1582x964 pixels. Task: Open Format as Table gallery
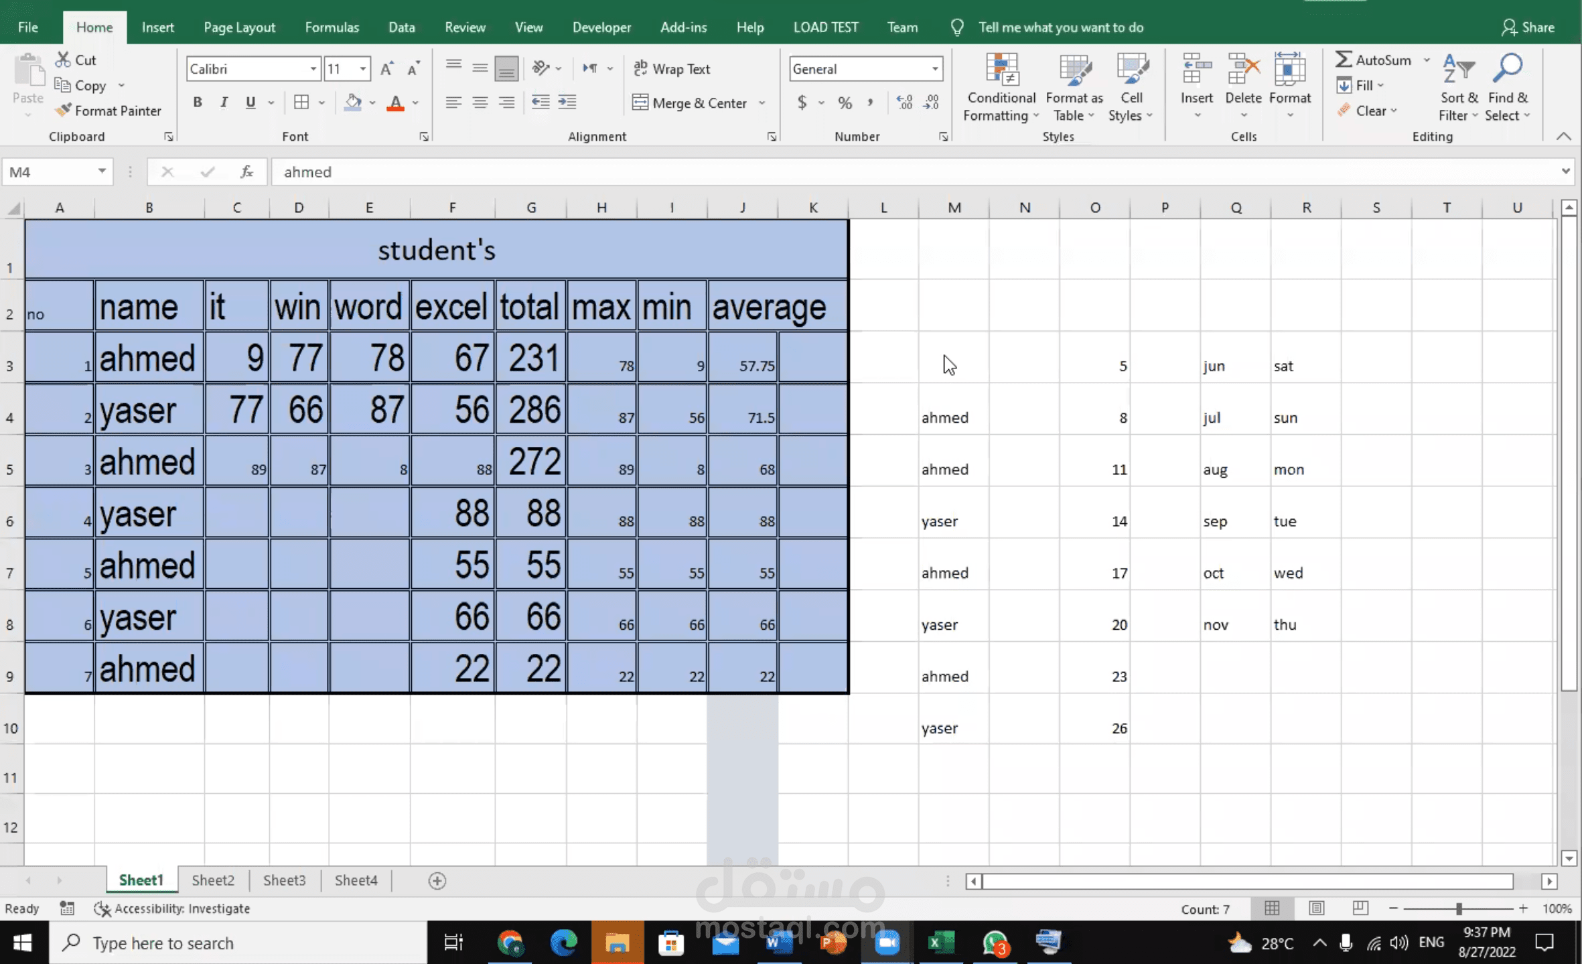pyautogui.click(x=1074, y=87)
